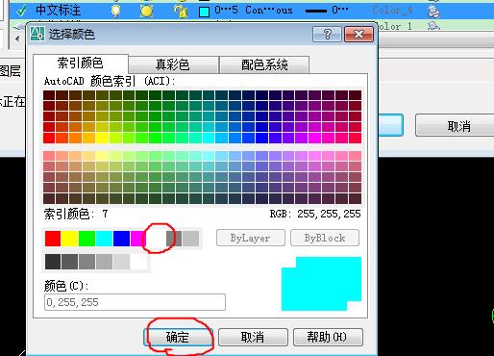Click the printer plot icon on 中文标注
Image resolution: width=494 pixels, height=356 pixels.
click(433, 11)
